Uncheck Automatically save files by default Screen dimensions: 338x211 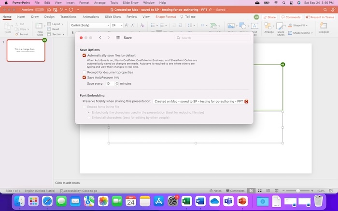(x=84, y=55)
